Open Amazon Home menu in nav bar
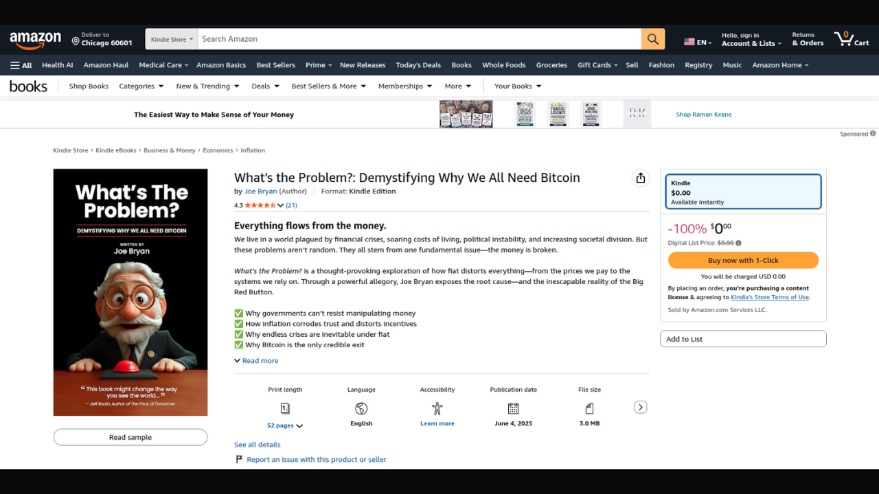879x494 pixels. 780,65
